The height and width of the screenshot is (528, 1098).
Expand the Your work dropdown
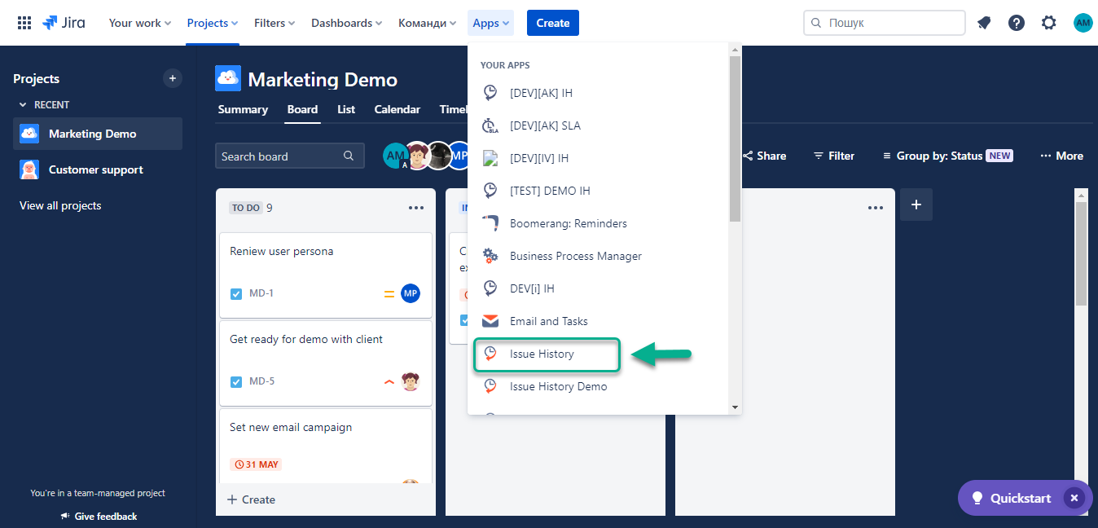(x=140, y=23)
